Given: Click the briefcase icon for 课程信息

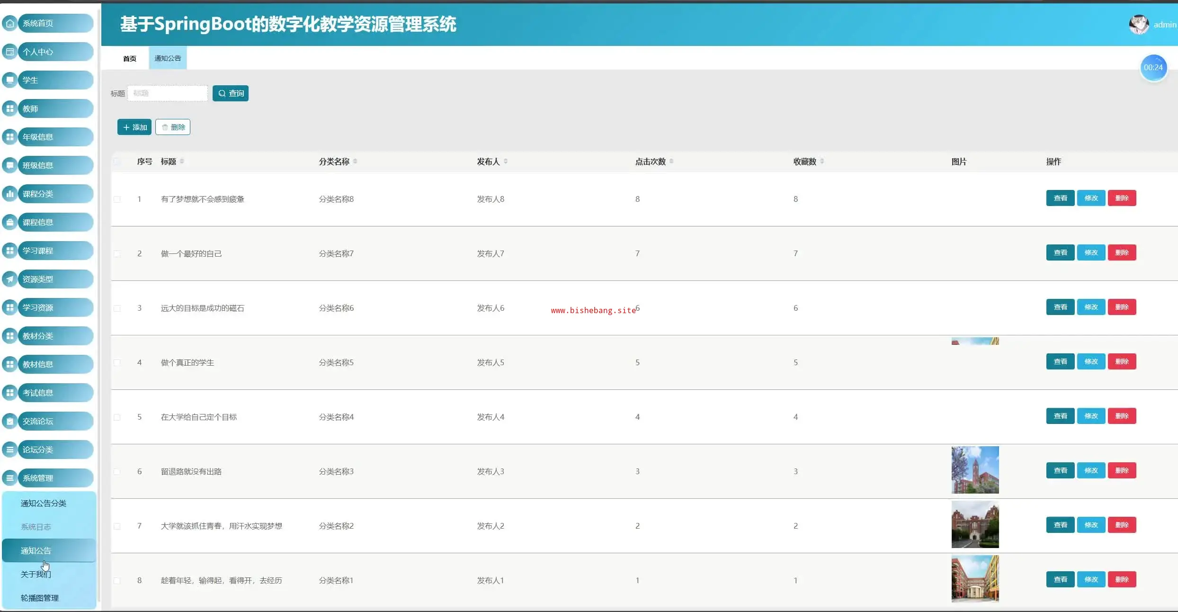Looking at the screenshot, I should click(x=10, y=222).
